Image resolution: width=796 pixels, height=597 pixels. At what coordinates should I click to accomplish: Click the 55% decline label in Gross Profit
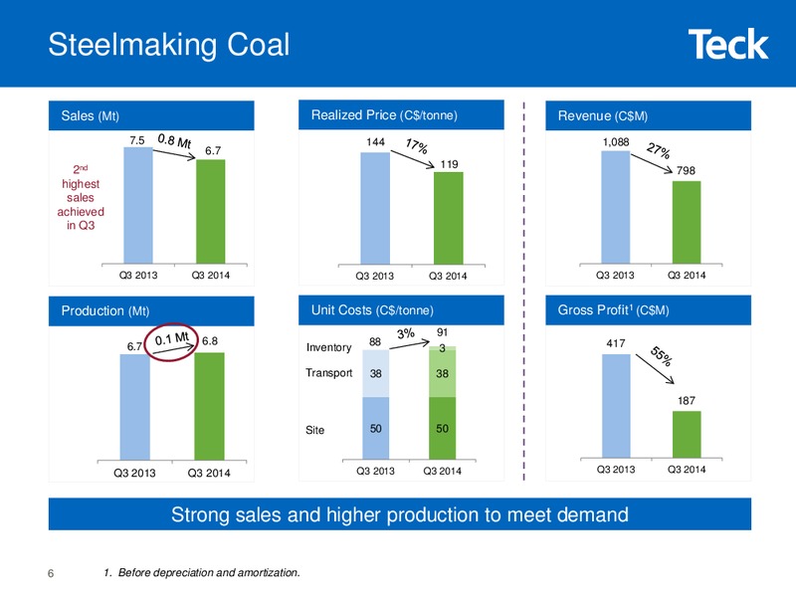pyautogui.click(x=662, y=356)
